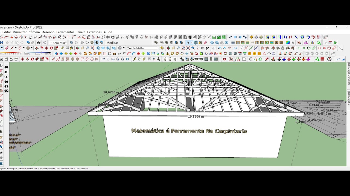This screenshot has height=196, width=350.
Task: Click the red mesh lines icon
Action: point(322,59)
